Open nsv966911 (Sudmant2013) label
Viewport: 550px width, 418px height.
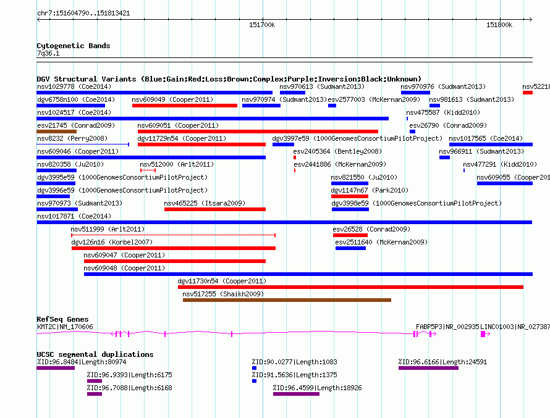(481, 151)
